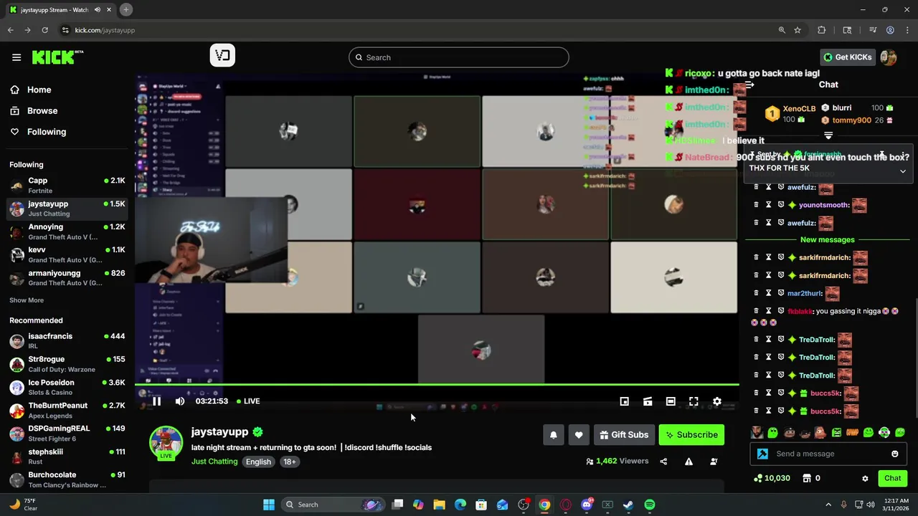The width and height of the screenshot is (918, 516).
Task: Enter fullscreen player mode
Action: [x=694, y=401]
